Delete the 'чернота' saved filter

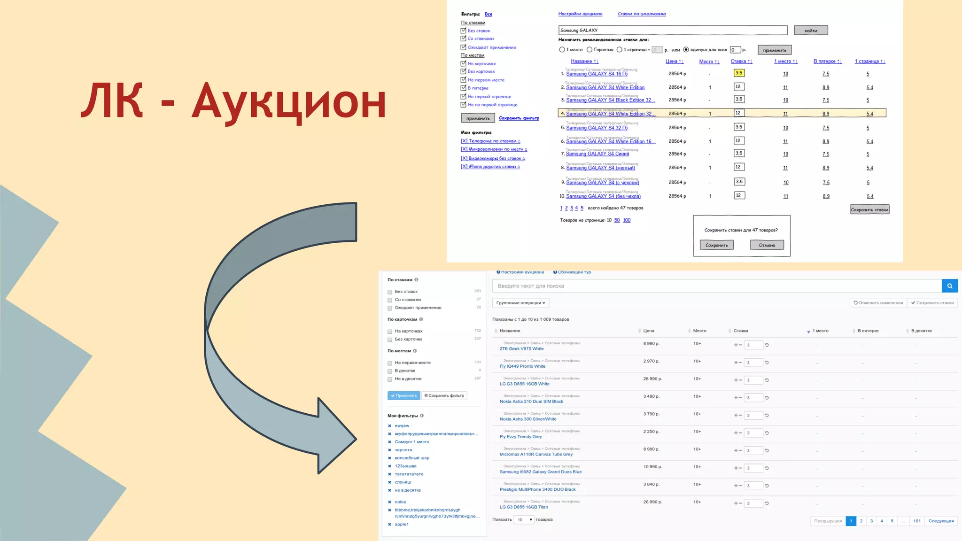(x=389, y=450)
